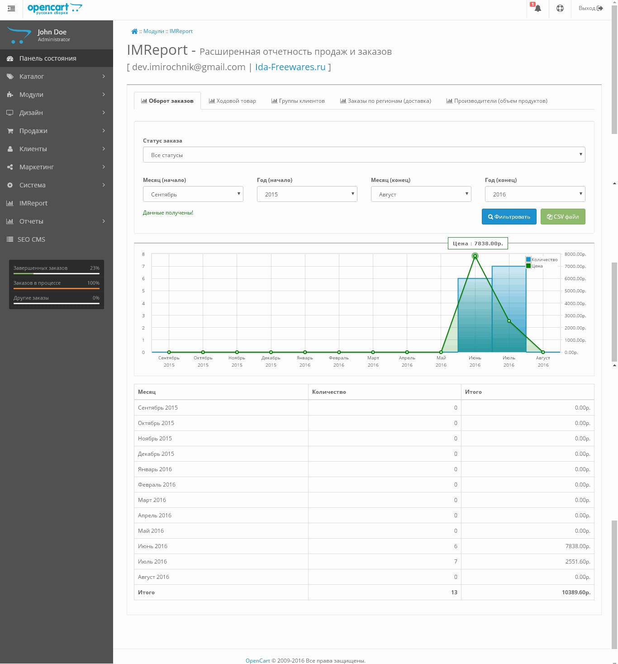The image size is (618, 664).
Task: Switch to the Группы клиентов tab
Action: pyautogui.click(x=298, y=101)
